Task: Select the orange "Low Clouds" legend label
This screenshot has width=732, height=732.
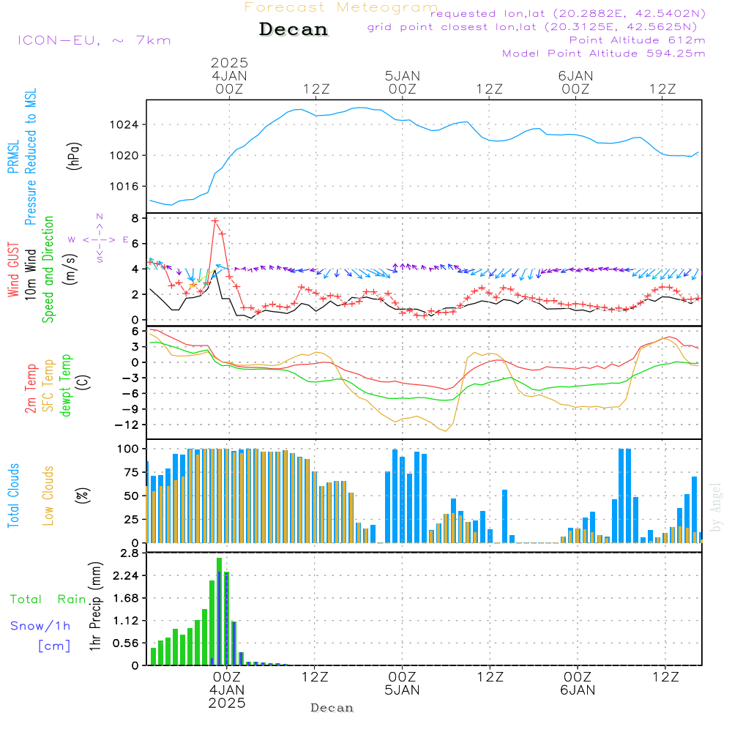Action: click(48, 496)
